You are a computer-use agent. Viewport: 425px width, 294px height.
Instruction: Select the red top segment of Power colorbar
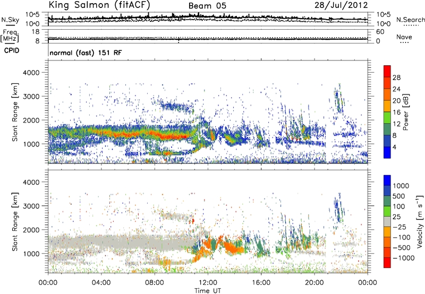[387, 71]
